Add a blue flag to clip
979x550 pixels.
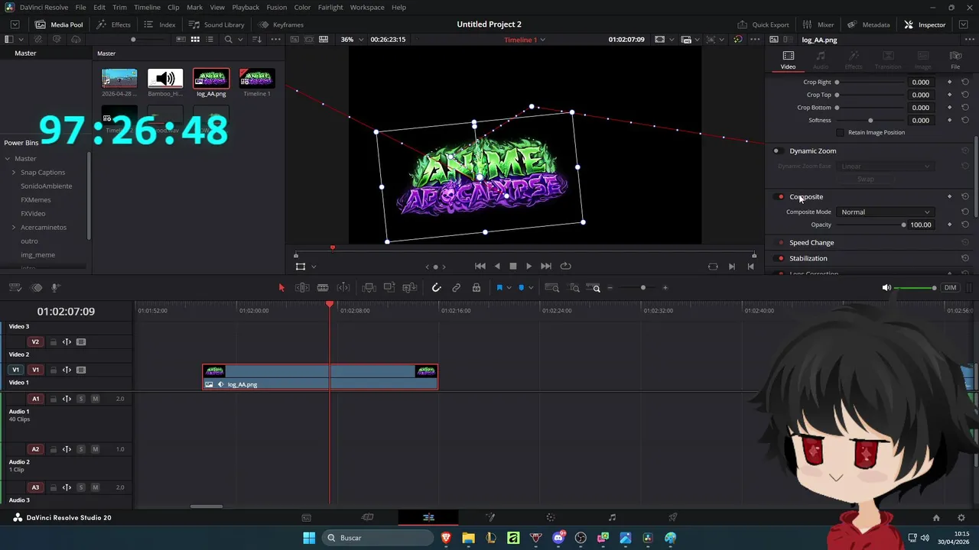(x=499, y=288)
